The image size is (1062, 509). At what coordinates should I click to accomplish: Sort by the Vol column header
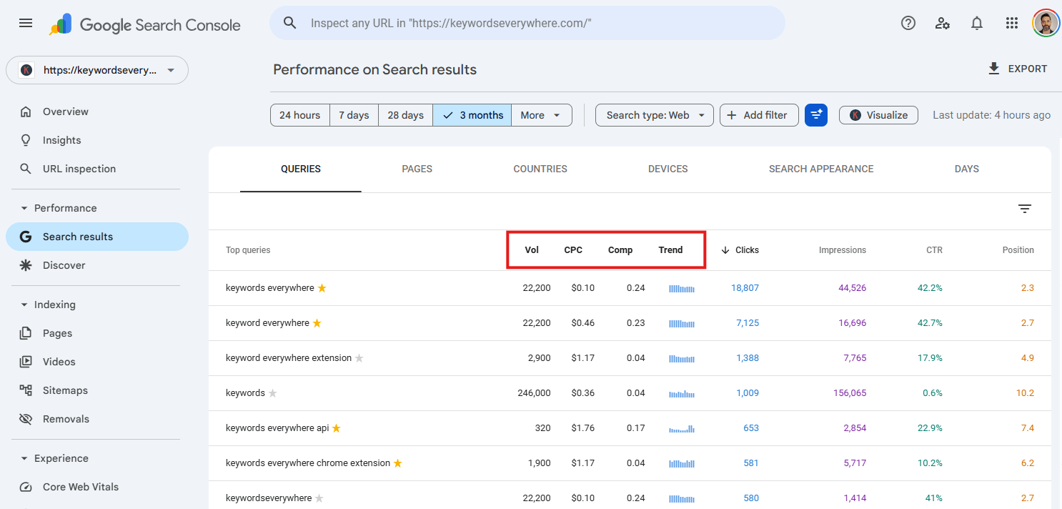coord(532,250)
